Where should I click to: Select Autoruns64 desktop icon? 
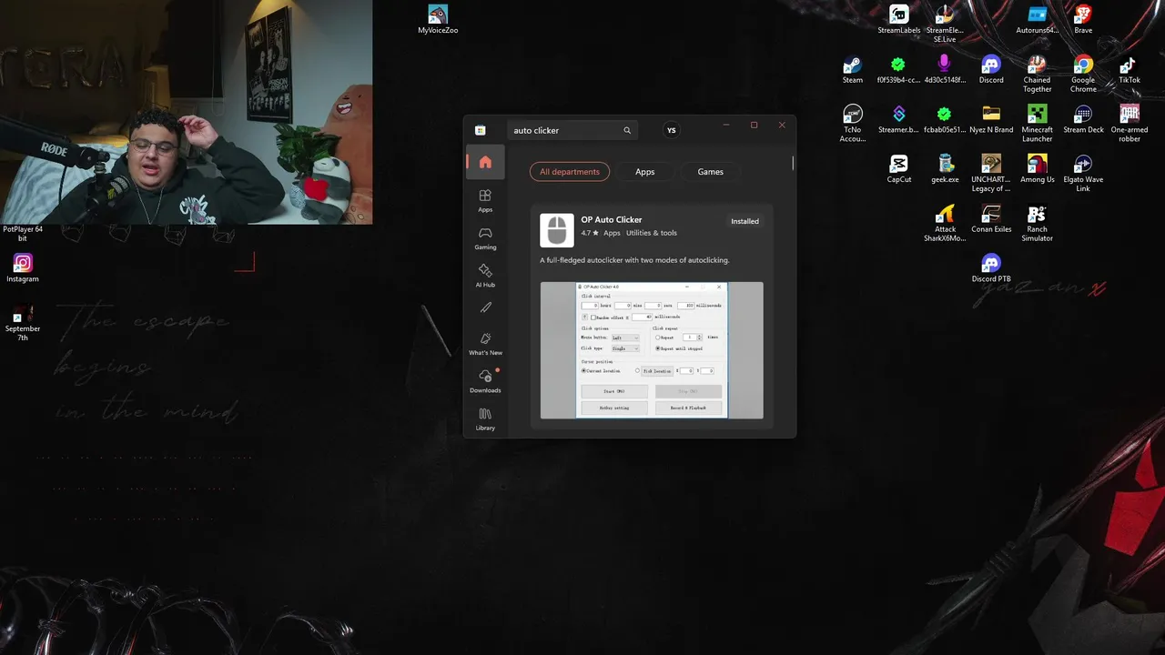click(x=1038, y=20)
